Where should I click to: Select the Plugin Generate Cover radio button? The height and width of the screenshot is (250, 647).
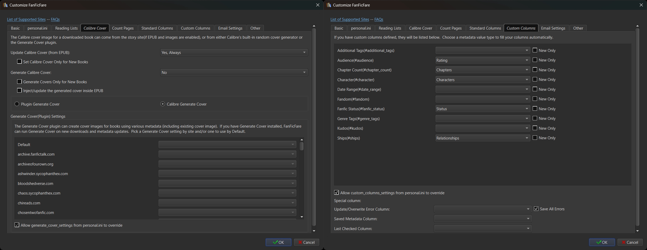click(x=17, y=104)
